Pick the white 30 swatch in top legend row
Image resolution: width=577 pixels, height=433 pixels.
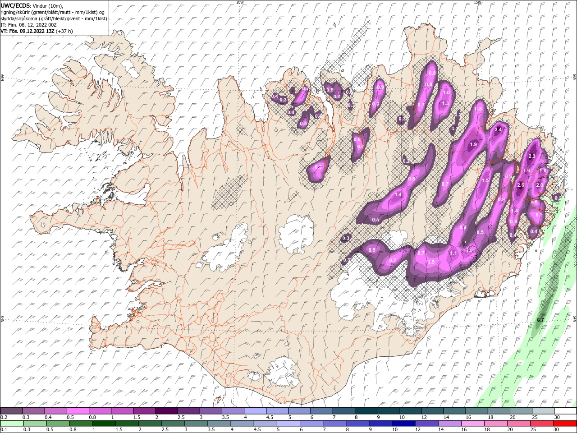[x=565, y=411]
